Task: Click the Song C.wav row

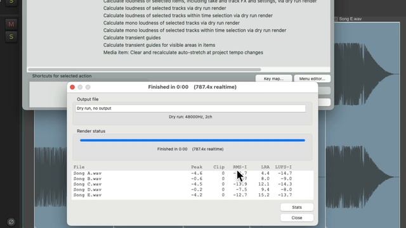Action: [x=192, y=184]
